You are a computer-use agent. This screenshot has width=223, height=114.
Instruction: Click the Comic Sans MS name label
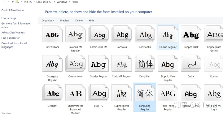pos(98,47)
